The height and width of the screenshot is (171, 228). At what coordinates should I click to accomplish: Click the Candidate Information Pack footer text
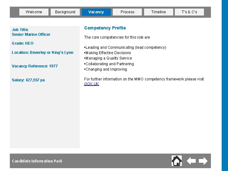point(37,161)
